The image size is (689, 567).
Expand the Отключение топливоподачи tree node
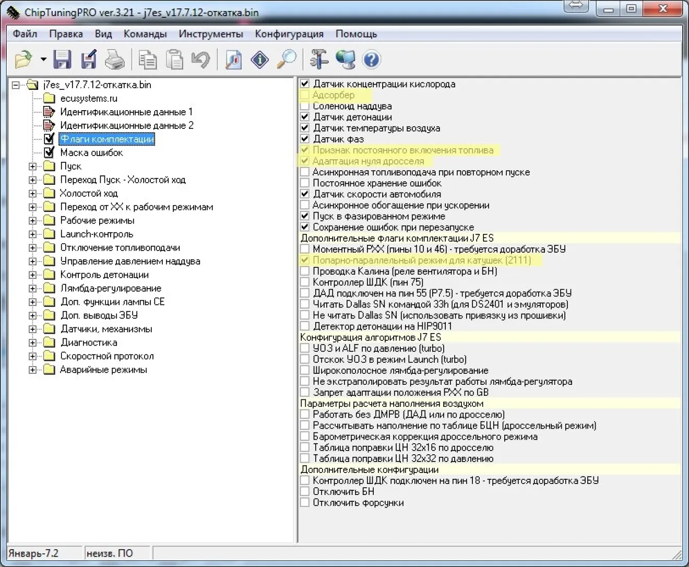point(32,247)
